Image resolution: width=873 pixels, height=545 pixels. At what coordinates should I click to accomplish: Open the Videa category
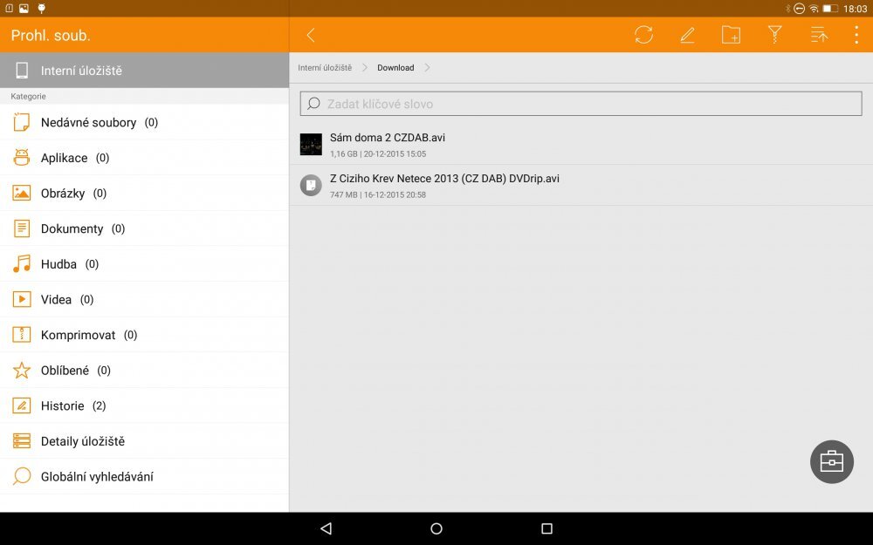pos(58,299)
